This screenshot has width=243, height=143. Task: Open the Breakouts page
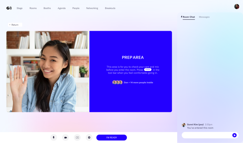[110, 8]
